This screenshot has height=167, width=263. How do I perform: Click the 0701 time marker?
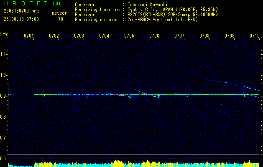point(29,35)
